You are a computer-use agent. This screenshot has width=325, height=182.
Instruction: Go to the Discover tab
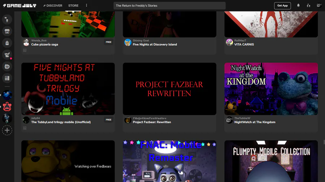point(53,5)
